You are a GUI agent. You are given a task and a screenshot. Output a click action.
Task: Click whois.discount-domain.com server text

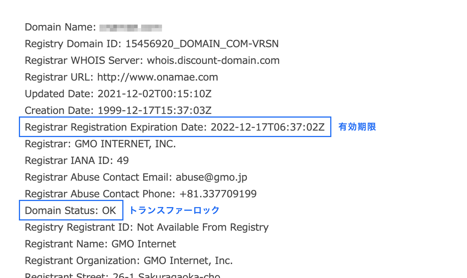click(213, 60)
